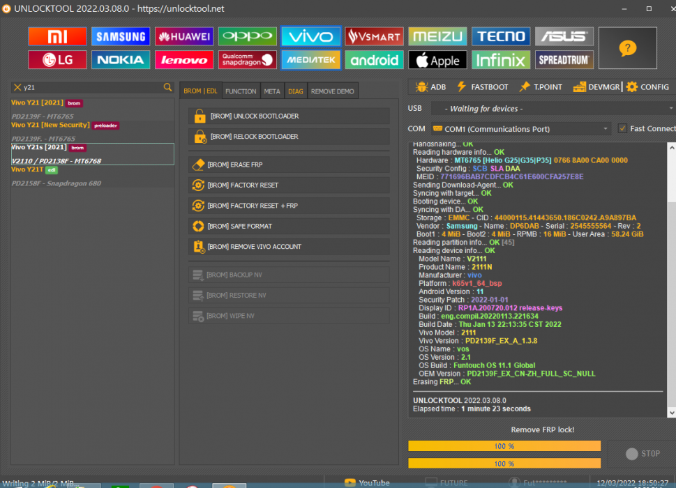Open the Spreadtrum brand section

tap(564, 60)
